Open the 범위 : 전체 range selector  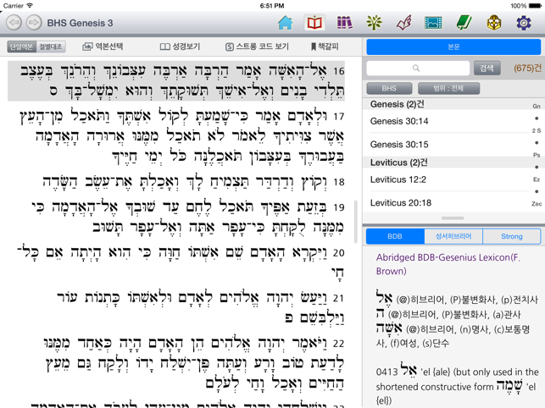tap(448, 88)
